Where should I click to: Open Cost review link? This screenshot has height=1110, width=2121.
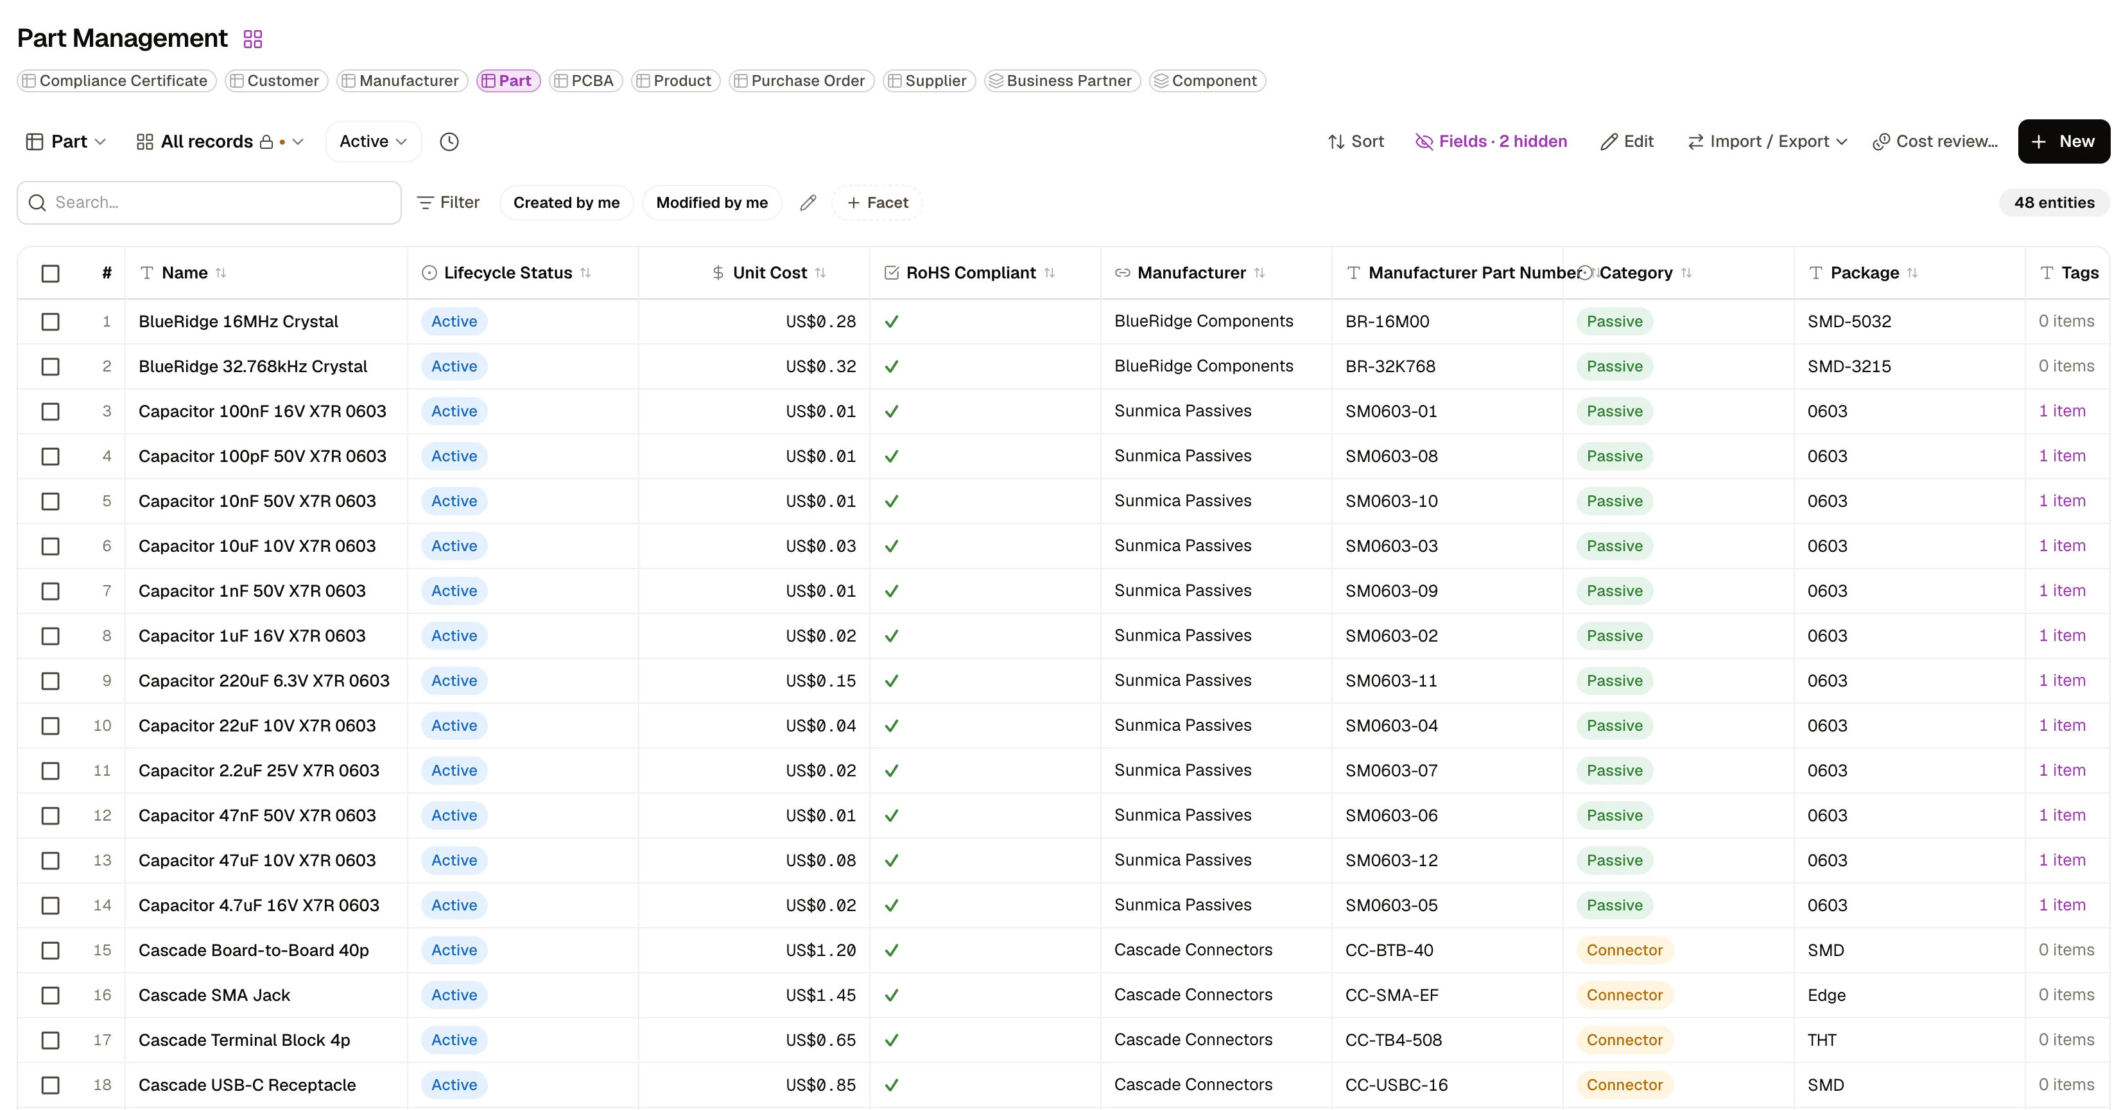(1935, 142)
